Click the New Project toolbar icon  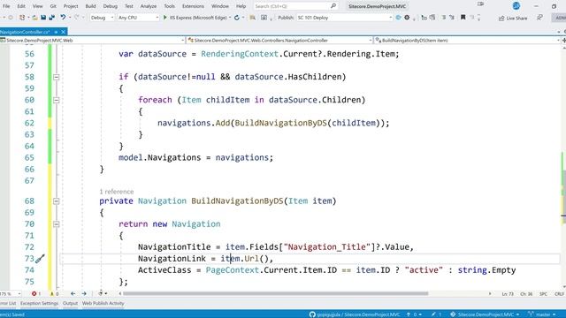[22, 18]
